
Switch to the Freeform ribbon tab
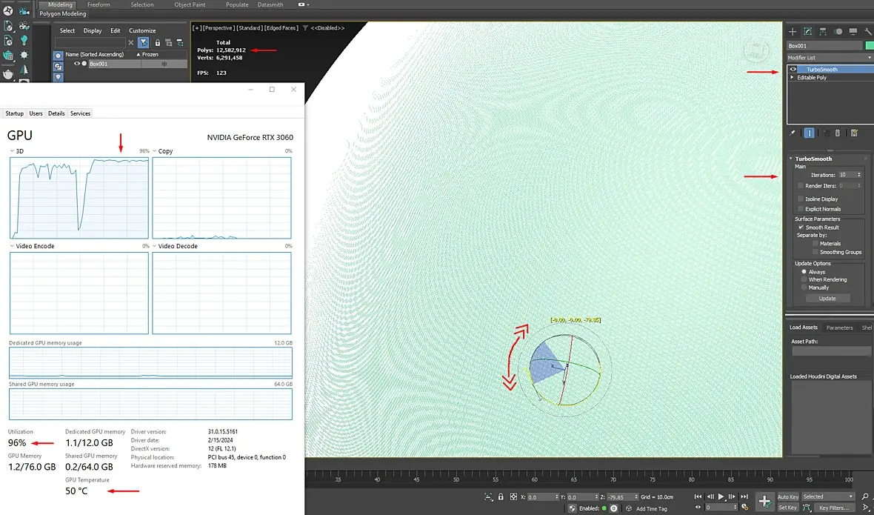pyautogui.click(x=99, y=4)
